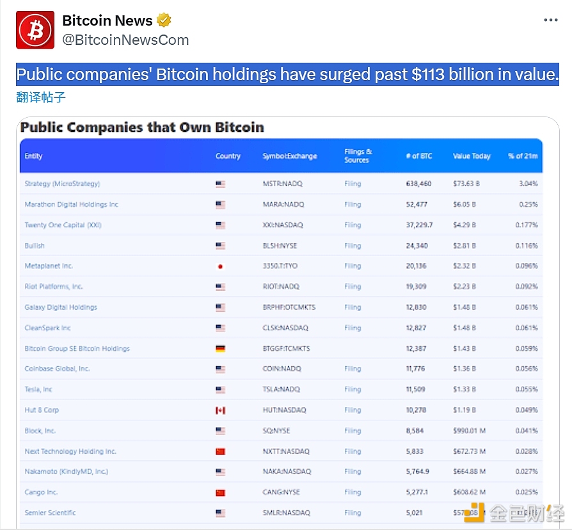Open the @BitcoinNewsCom handle
This screenshot has width=572, height=530.
click(x=125, y=40)
